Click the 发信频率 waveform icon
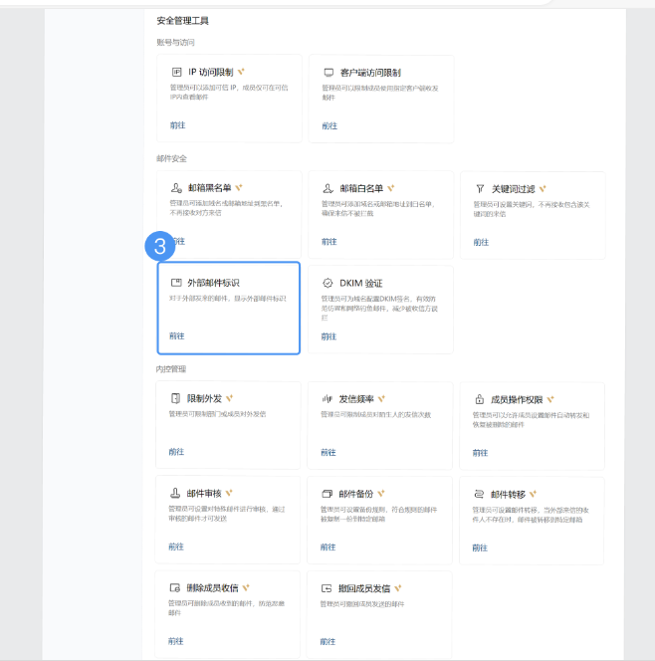 point(327,398)
